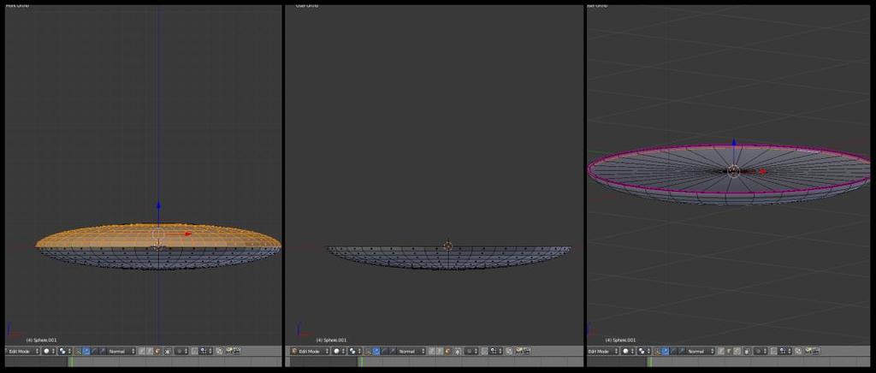The height and width of the screenshot is (373, 876).
Task: Toggle limit selection to visible, middle viewport
Action: click(457, 352)
